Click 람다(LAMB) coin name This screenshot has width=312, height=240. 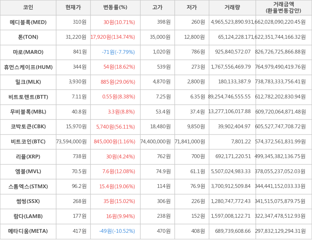pyautogui.click(x=28, y=216)
